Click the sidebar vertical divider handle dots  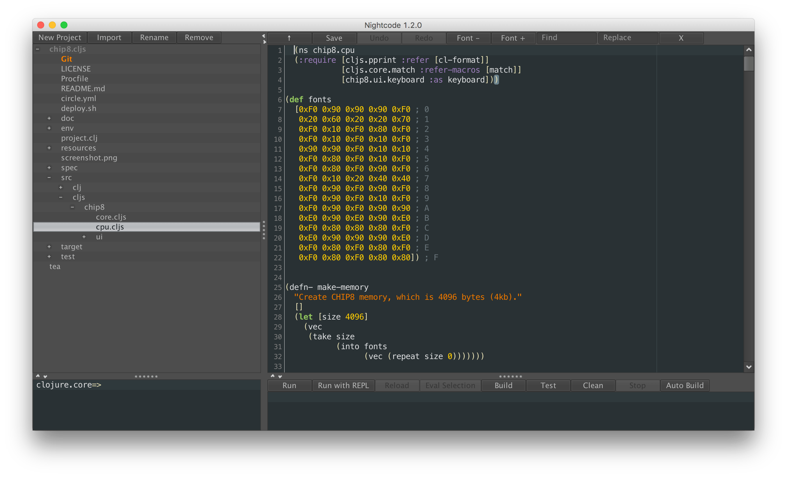[264, 230]
